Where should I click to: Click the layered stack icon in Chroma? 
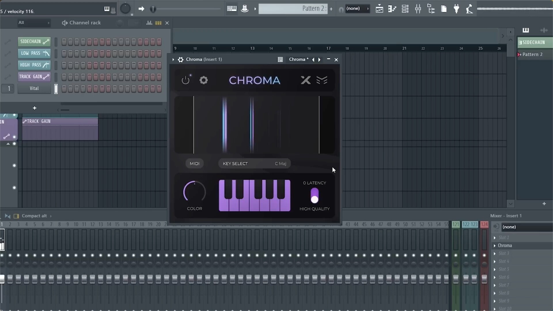322,80
